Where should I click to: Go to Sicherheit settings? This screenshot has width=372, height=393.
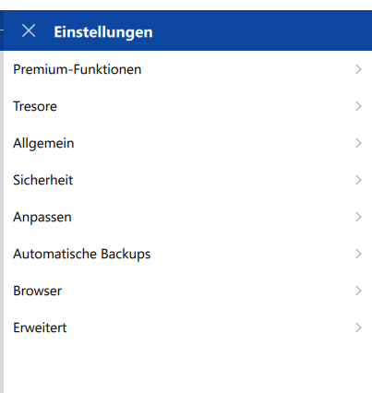tap(187, 180)
